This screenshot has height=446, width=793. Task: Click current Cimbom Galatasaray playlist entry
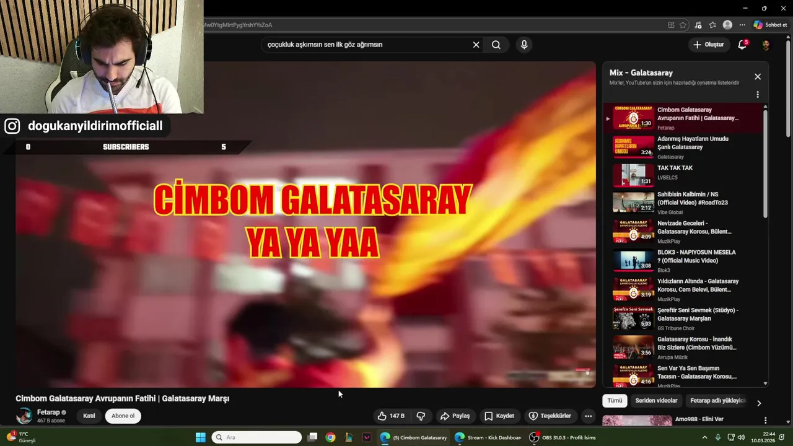[683, 118]
